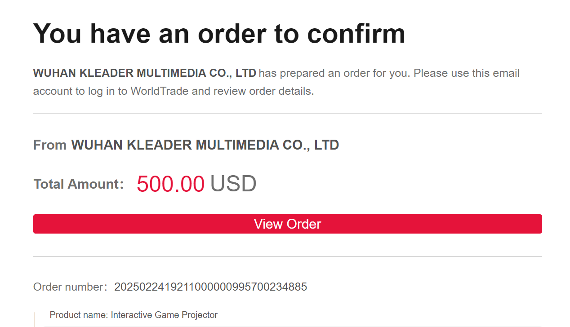The height and width of the screenshot is (327, 570).
Task: Click the company name beside the From label
Action: [205, 145]
